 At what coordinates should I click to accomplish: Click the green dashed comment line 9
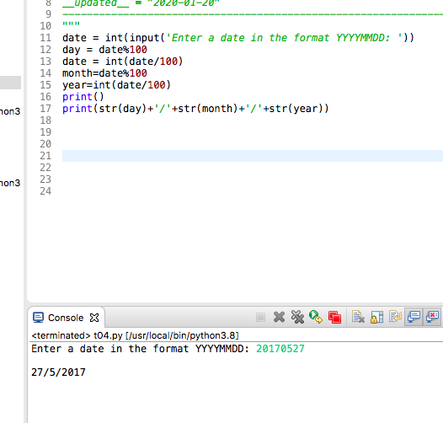click(x=253, y=14)
